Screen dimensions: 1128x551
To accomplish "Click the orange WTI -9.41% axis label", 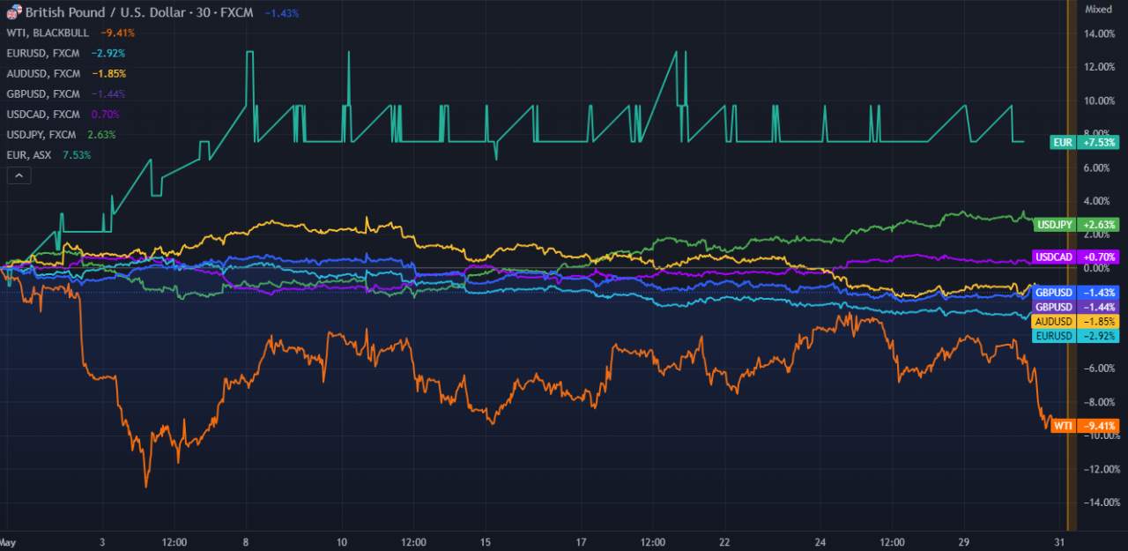I will pos(1086,425).
